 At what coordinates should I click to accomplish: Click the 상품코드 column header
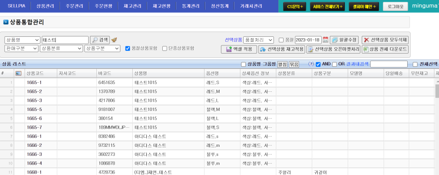click(41, 73)
